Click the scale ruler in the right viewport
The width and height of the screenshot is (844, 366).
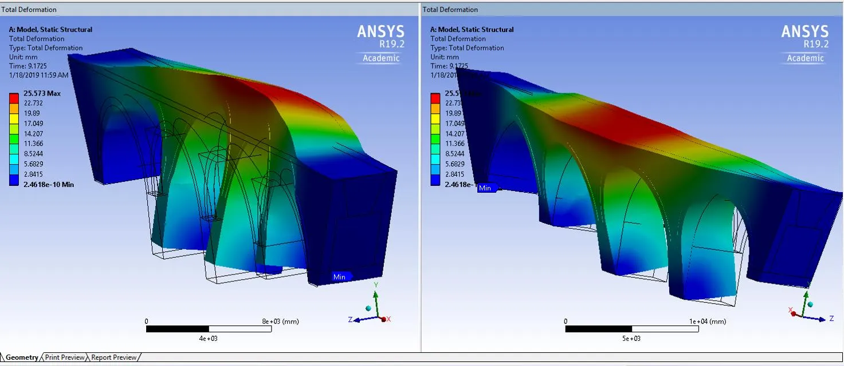click(x=631, y=329)
